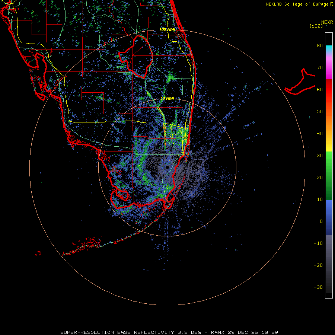The height and width of the screenshot is (335, 335).
Task: Select the -30 dBZ scale value
Action: click(318, 287)
